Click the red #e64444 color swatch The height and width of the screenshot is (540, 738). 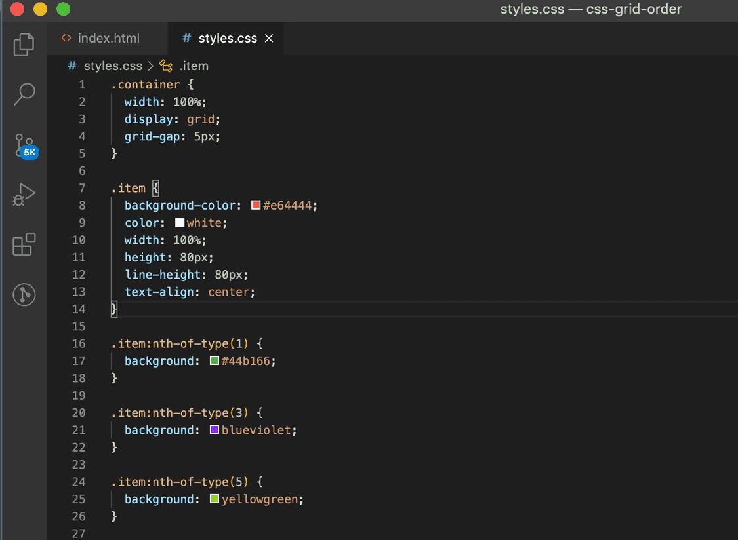tap(255, 205)
